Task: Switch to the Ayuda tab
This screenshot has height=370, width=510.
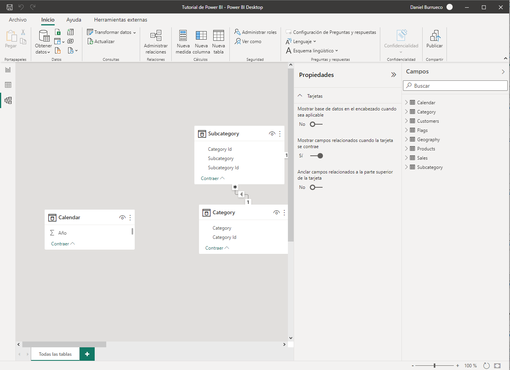Action: click(74, 20)
